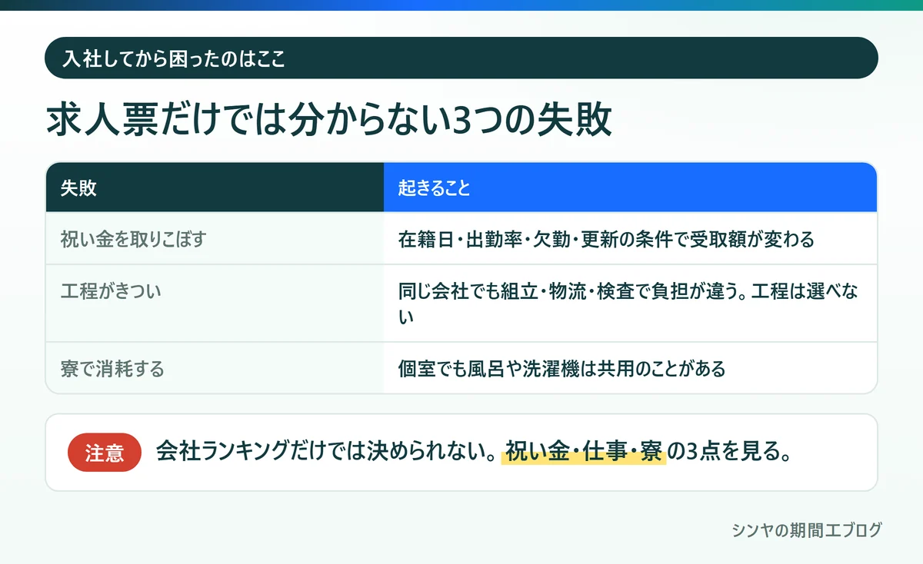Screen dimensions: 923x564
Task: Click the highlighted '祝い金・仕事・寮' text
Action: coord(584,452)
